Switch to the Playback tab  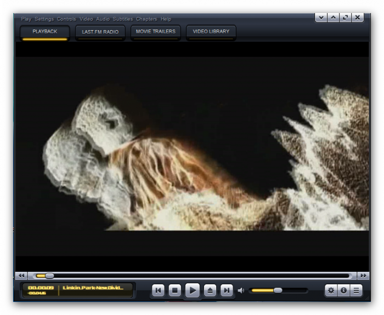click(x=45, y=33)
